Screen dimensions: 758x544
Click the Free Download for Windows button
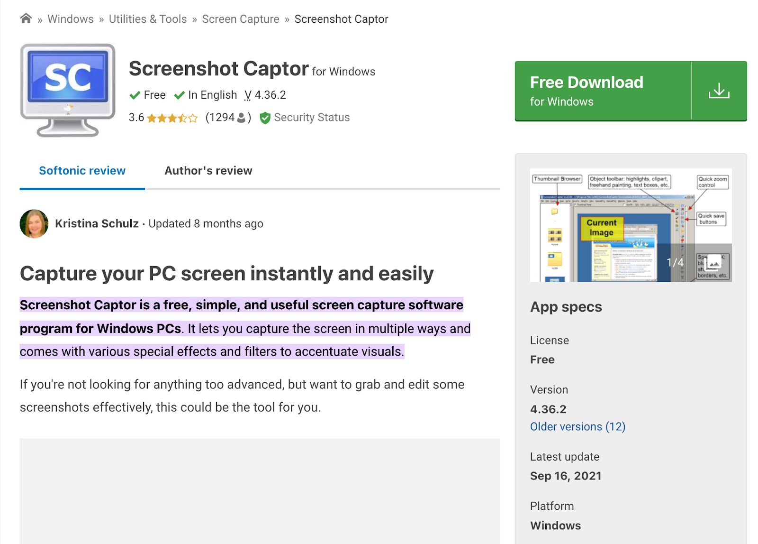[x=631, y=91]
